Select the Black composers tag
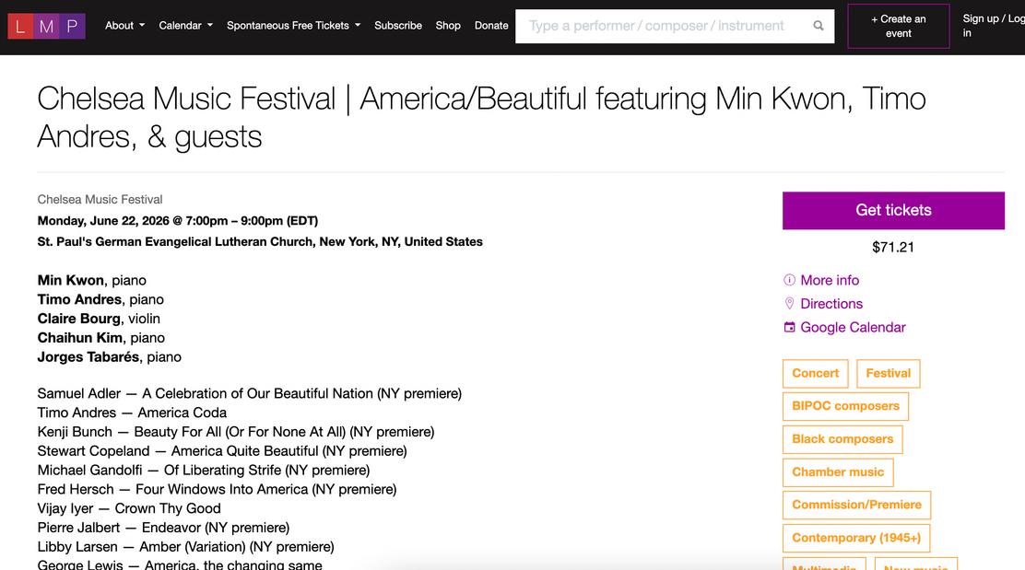This screenshot has height=570, width=1025. 842,439
